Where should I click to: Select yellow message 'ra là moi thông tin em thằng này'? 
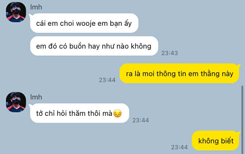[179, 73]
